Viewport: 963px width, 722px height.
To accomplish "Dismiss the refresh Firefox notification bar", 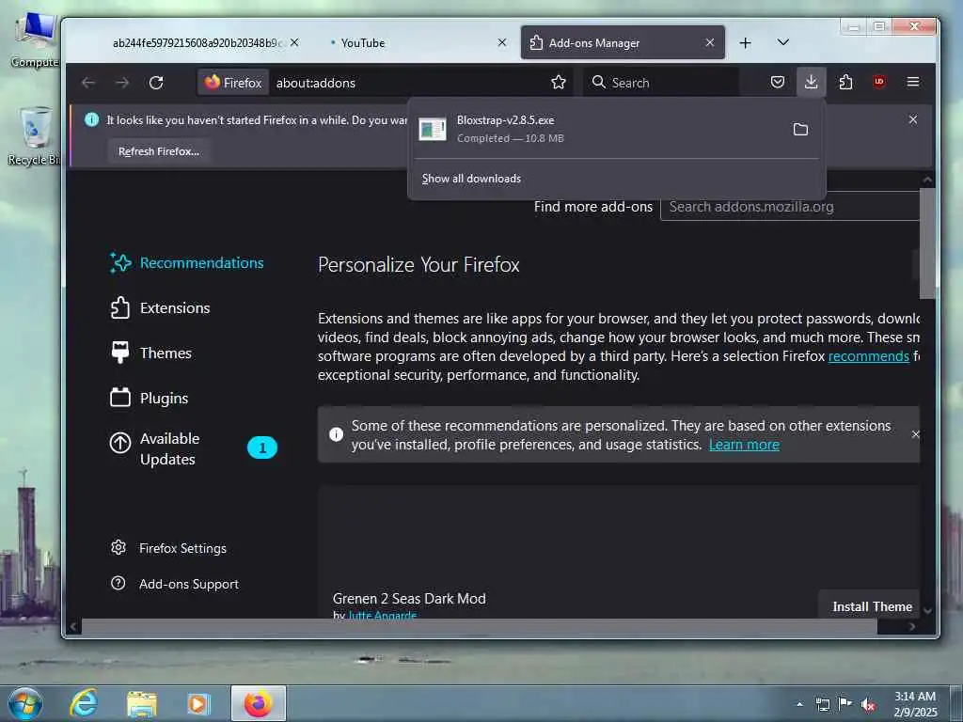I will [x=913, y=119].
